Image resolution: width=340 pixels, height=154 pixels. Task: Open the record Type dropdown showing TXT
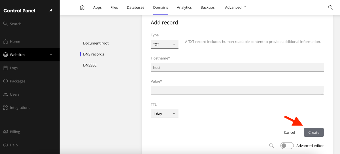[164, 44]
